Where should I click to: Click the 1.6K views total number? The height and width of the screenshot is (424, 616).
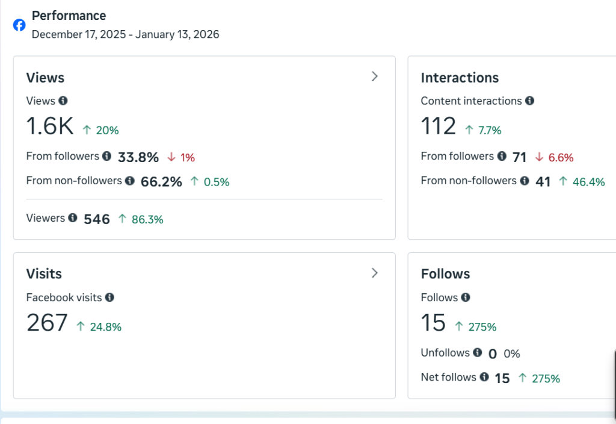coord(50,126)
